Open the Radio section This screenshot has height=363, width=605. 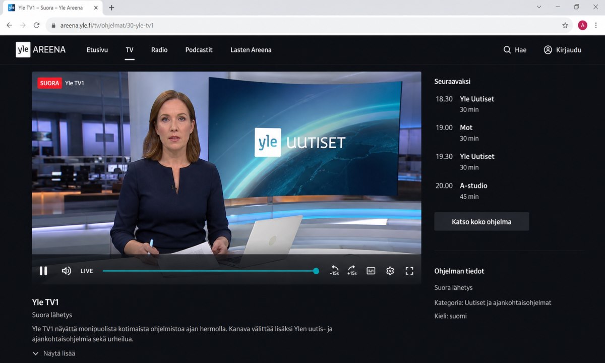(x=159, y=50)
